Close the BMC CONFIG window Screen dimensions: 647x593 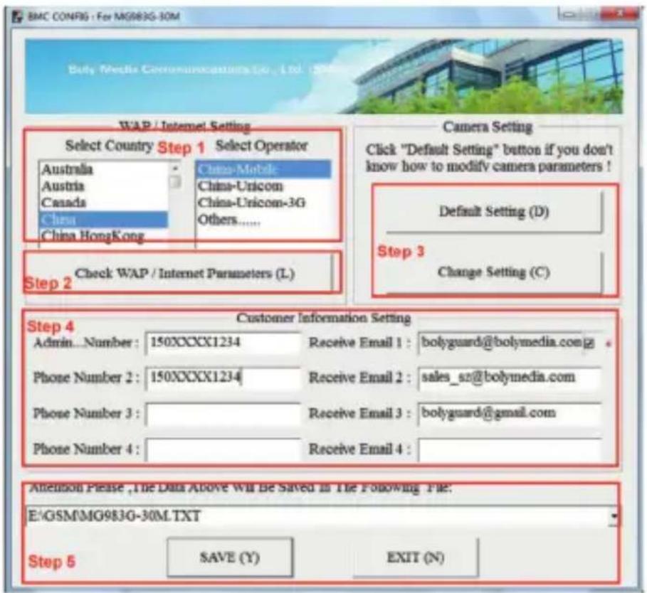(x=619, y=15)
